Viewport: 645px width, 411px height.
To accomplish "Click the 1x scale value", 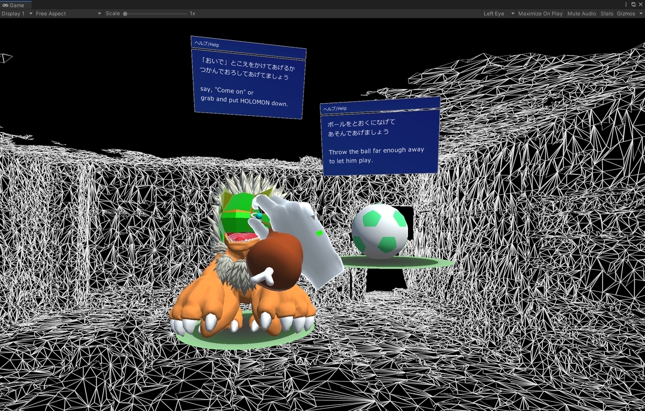I will click(x=192, y=13).
